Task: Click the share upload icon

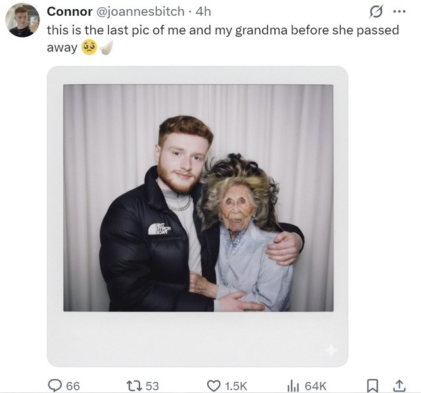Action: (399, 386)
